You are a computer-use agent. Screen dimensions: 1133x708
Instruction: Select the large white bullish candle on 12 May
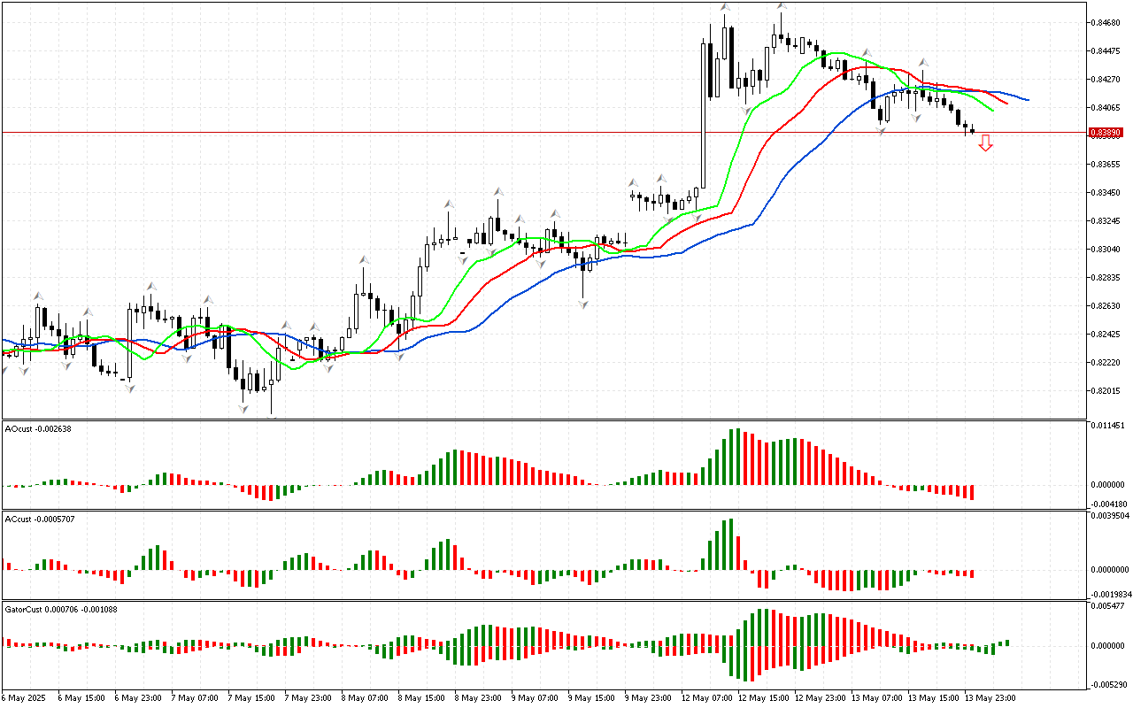(x=704, y=115)
